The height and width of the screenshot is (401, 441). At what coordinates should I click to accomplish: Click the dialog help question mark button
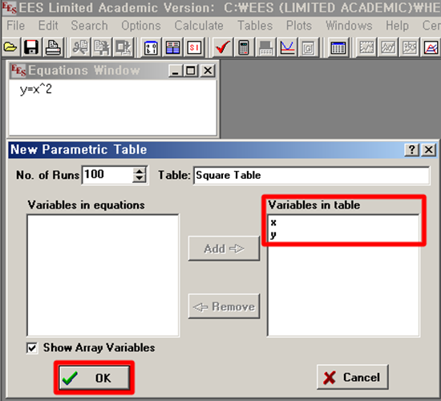pyautogui.click(x=412, y=149)
